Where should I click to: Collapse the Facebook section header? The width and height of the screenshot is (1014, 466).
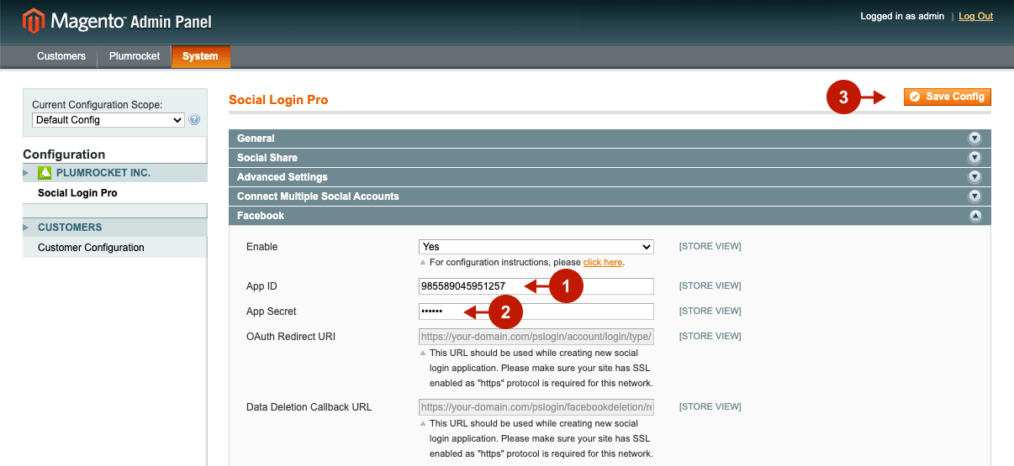(x=610, y=216)
